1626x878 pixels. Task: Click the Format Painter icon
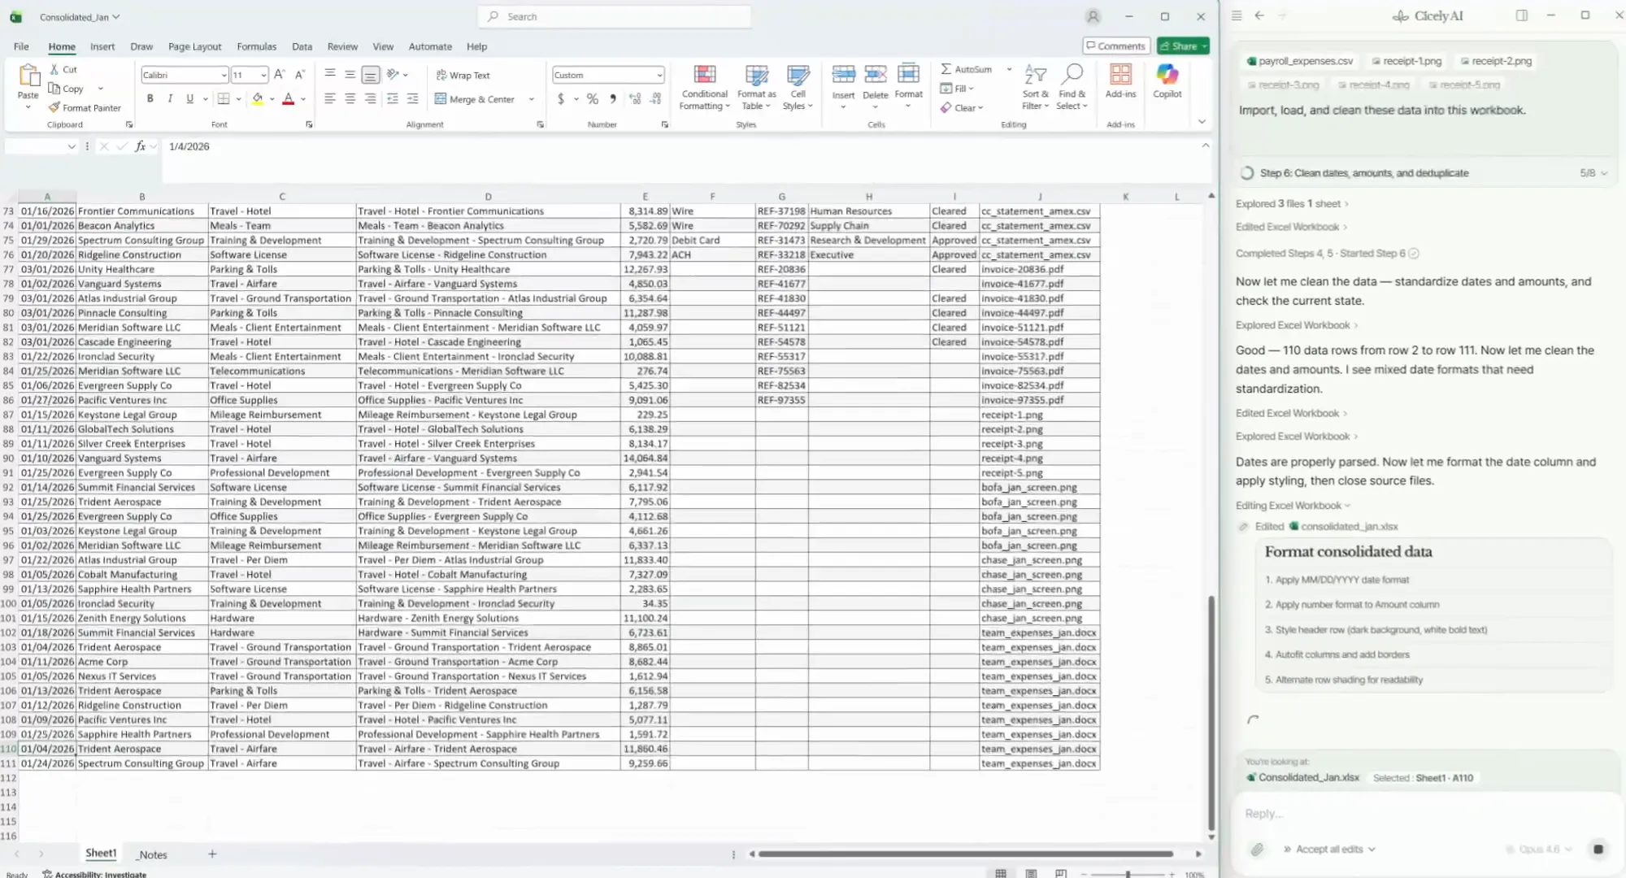point(54,107)
